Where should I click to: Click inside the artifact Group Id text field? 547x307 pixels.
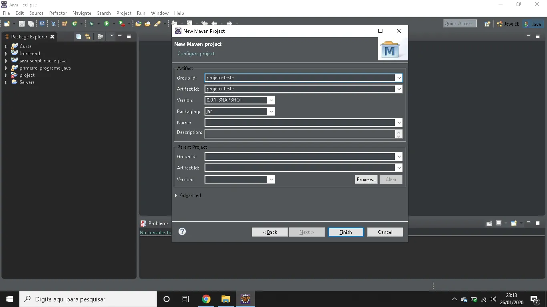point(300,78)
